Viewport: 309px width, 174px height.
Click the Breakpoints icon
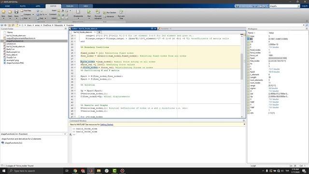point(78,12)
